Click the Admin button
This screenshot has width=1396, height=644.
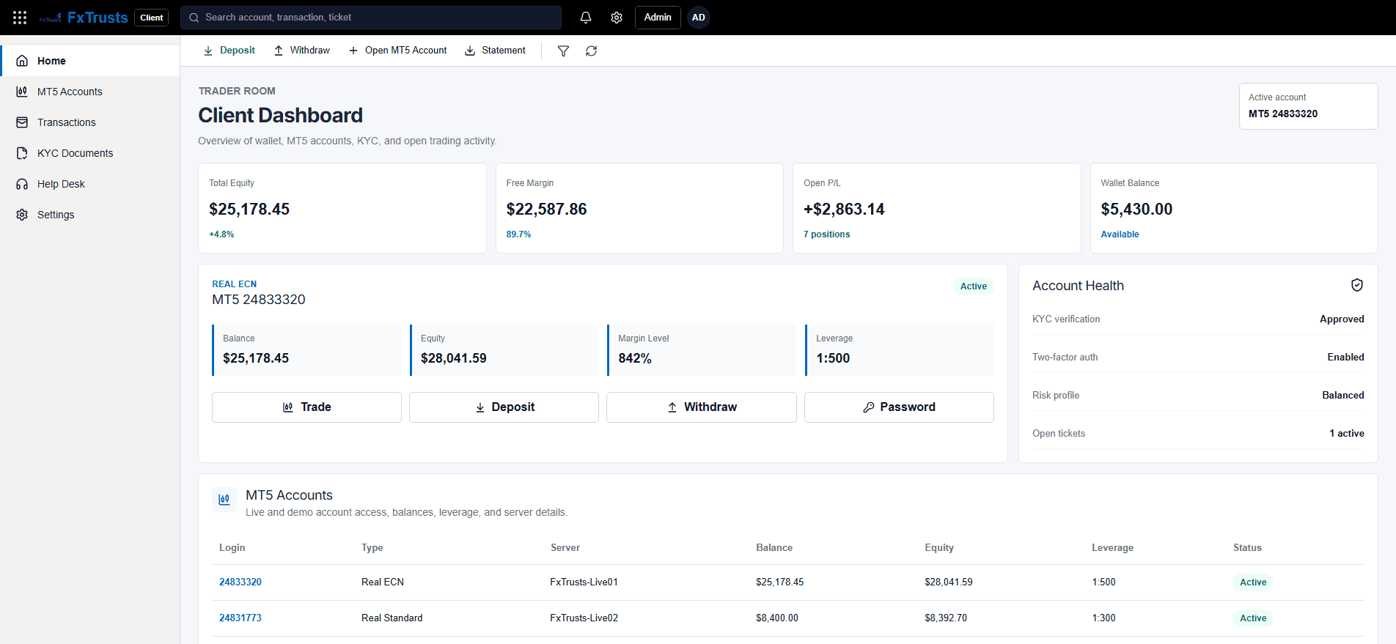[x=658, y=18]
